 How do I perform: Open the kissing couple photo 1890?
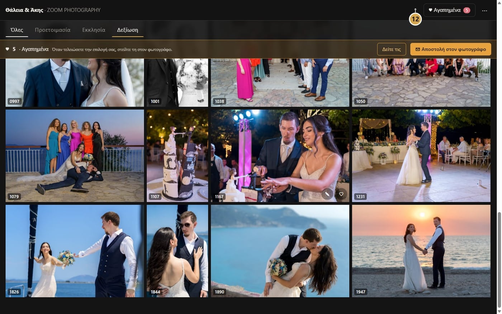pos(280,251)
